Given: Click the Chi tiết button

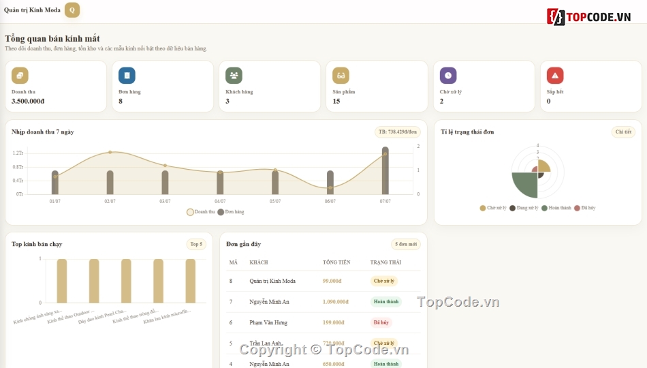Looking at the screenshot, I should pos(623,132).
